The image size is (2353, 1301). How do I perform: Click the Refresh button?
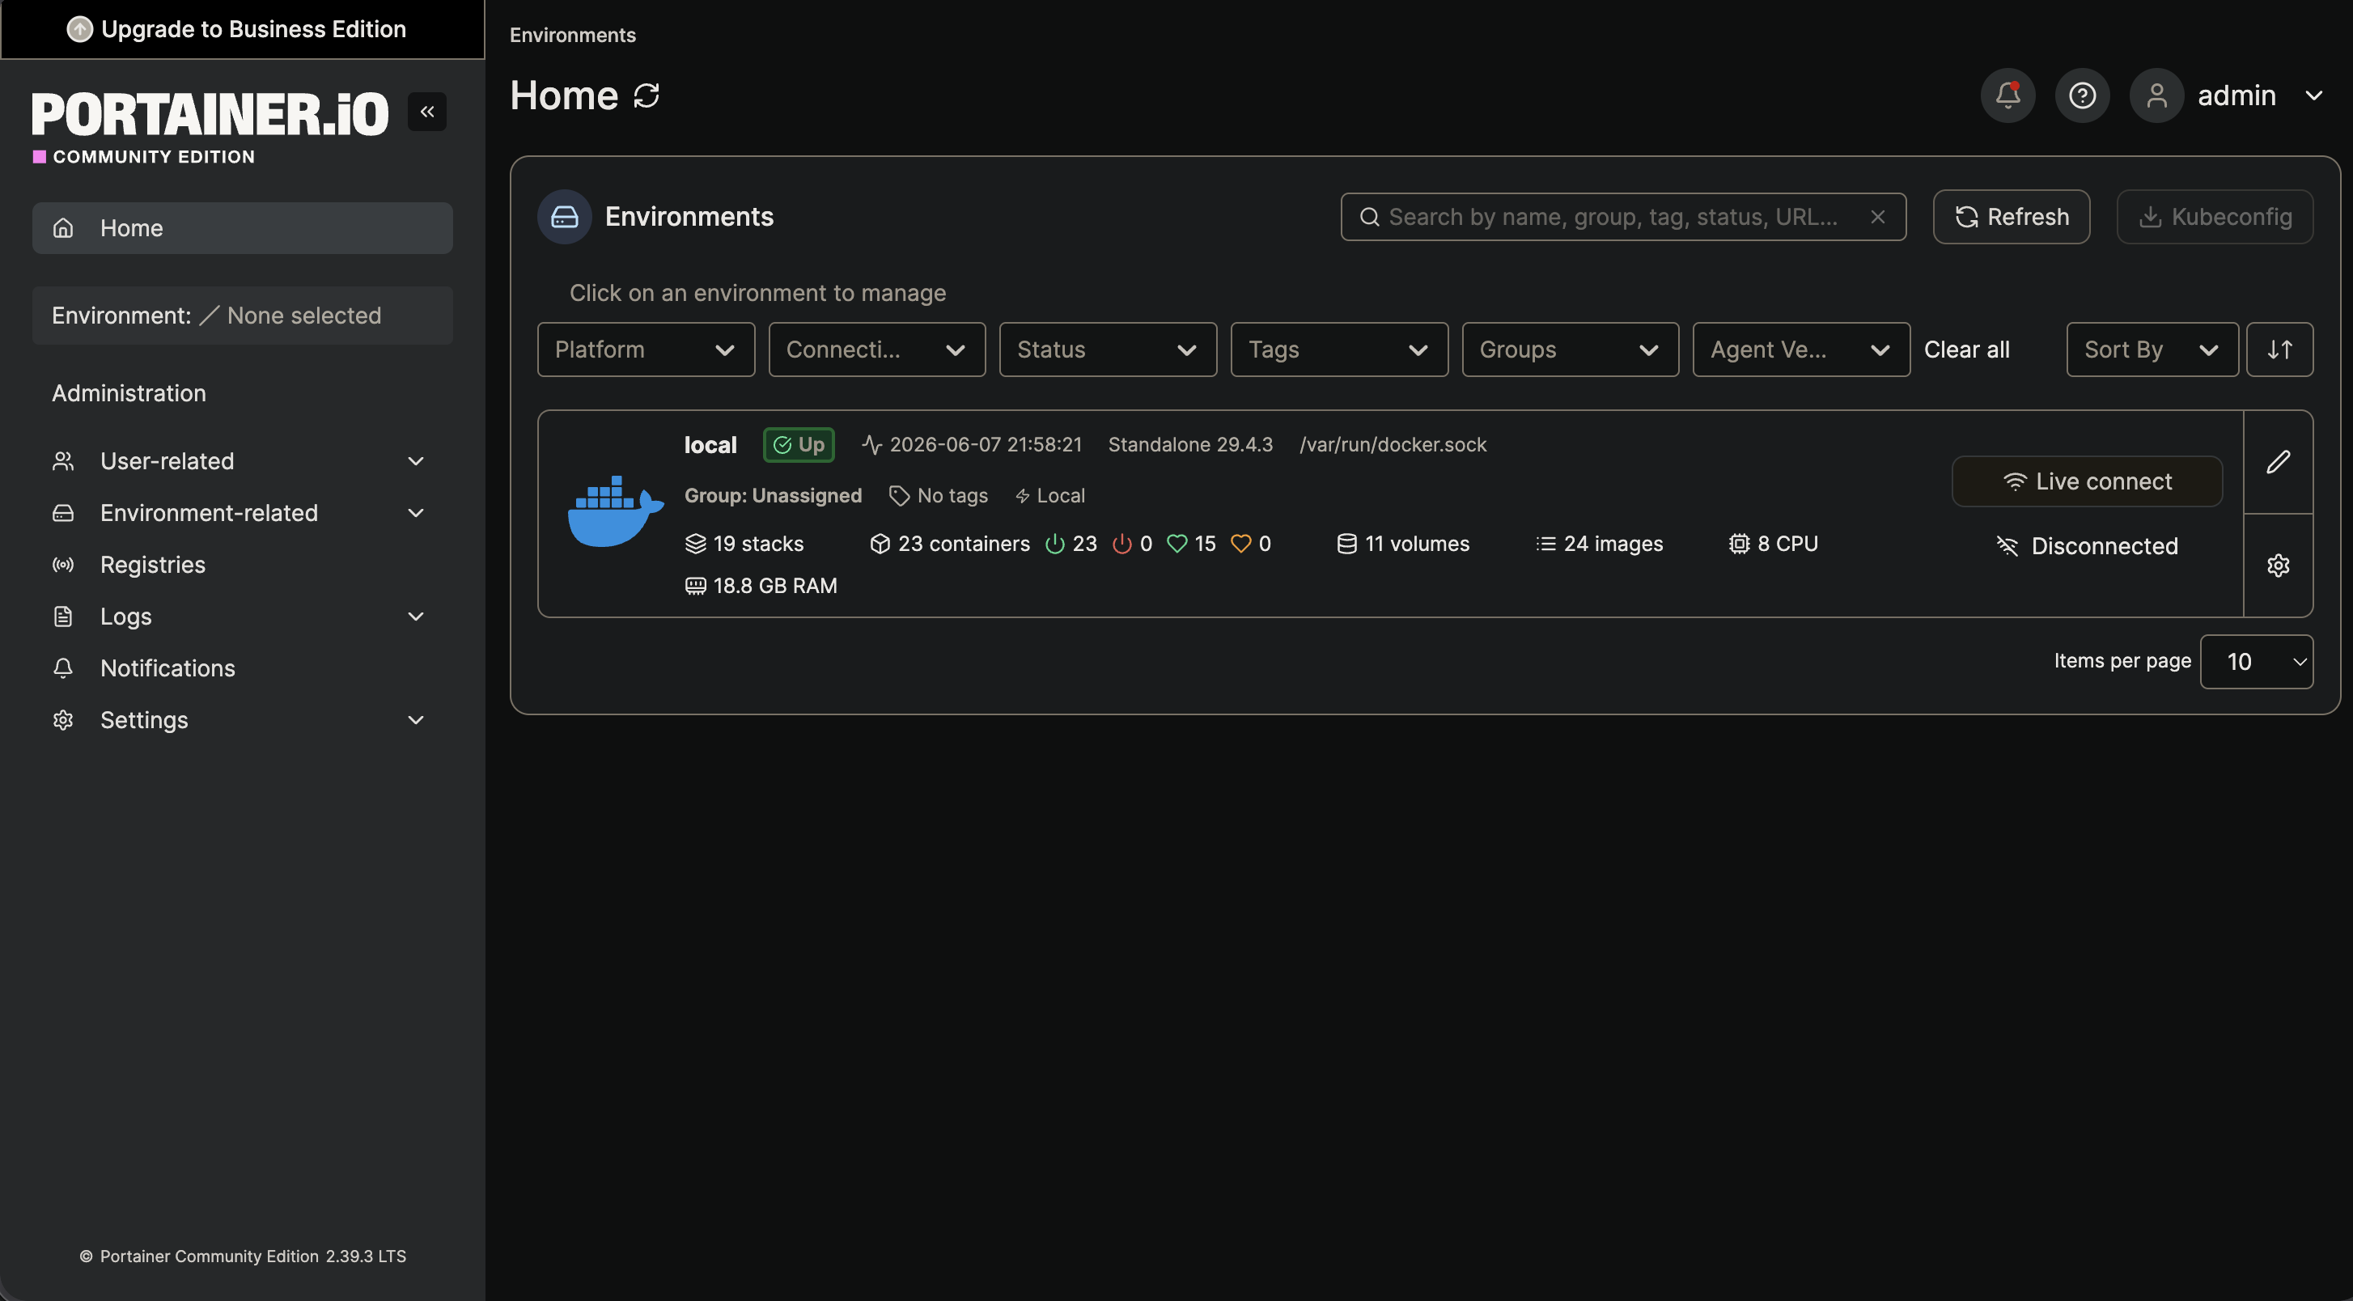coord(2011,217)
